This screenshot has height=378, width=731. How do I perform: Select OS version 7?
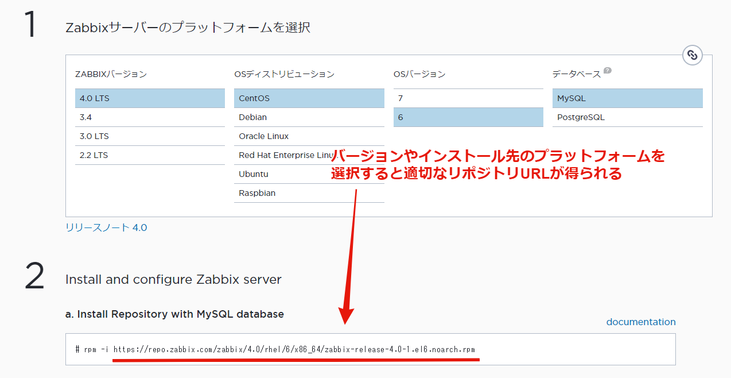468,98
